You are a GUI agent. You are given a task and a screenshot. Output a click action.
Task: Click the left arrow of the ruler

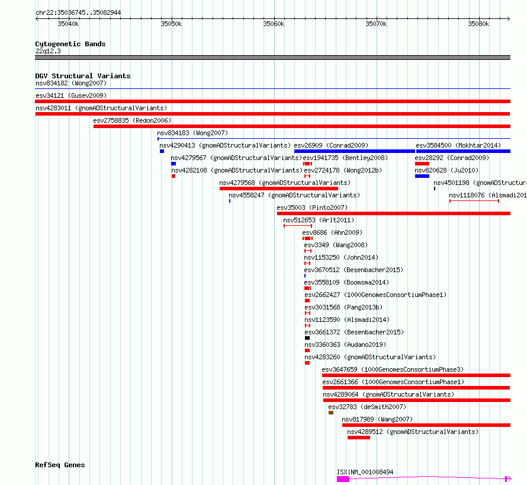tap(37, 19)
